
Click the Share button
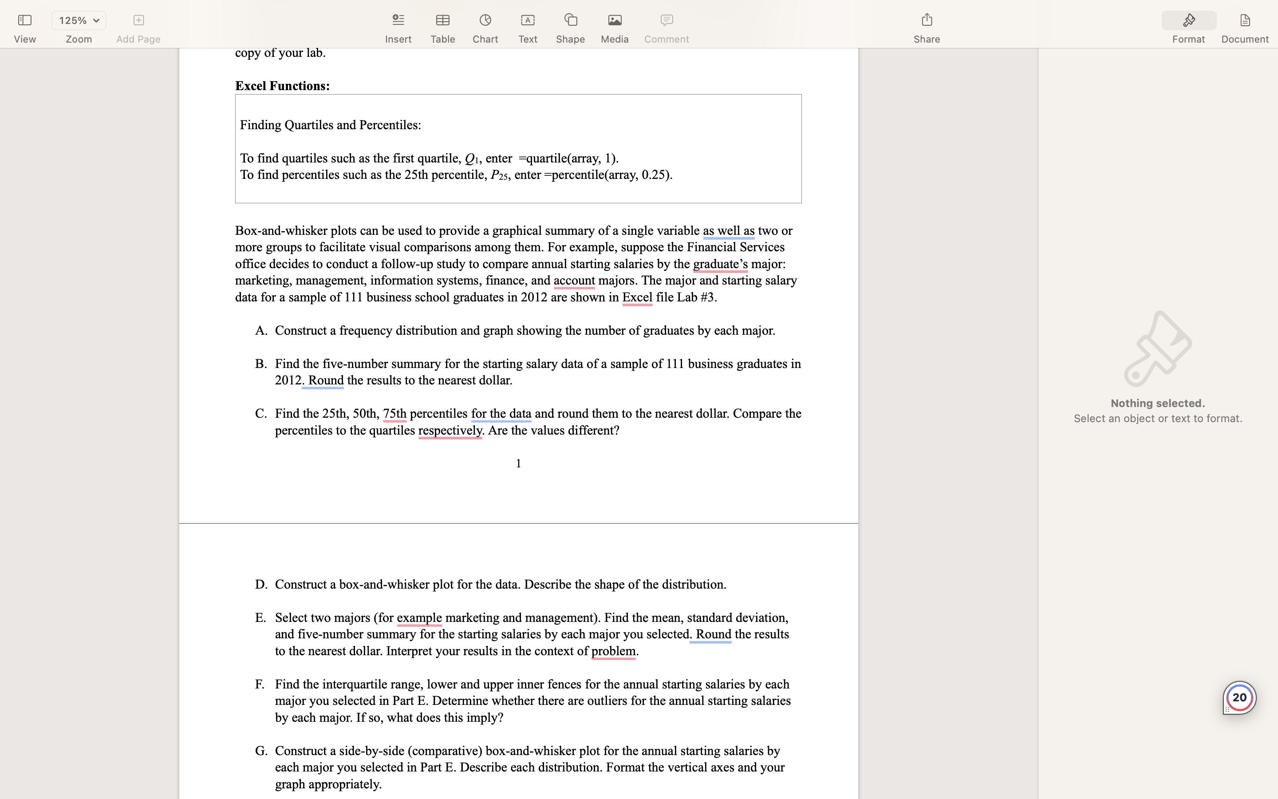click(926, 20)
